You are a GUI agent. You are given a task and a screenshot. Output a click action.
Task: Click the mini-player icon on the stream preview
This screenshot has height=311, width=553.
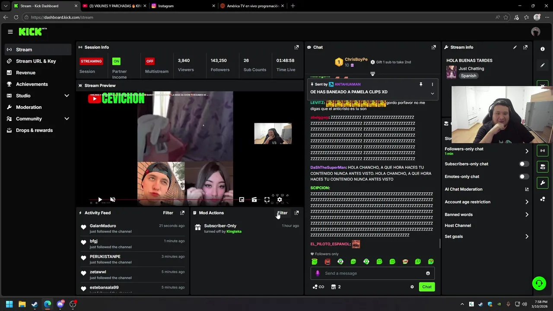pyautogui.click(x=242, y=200)
